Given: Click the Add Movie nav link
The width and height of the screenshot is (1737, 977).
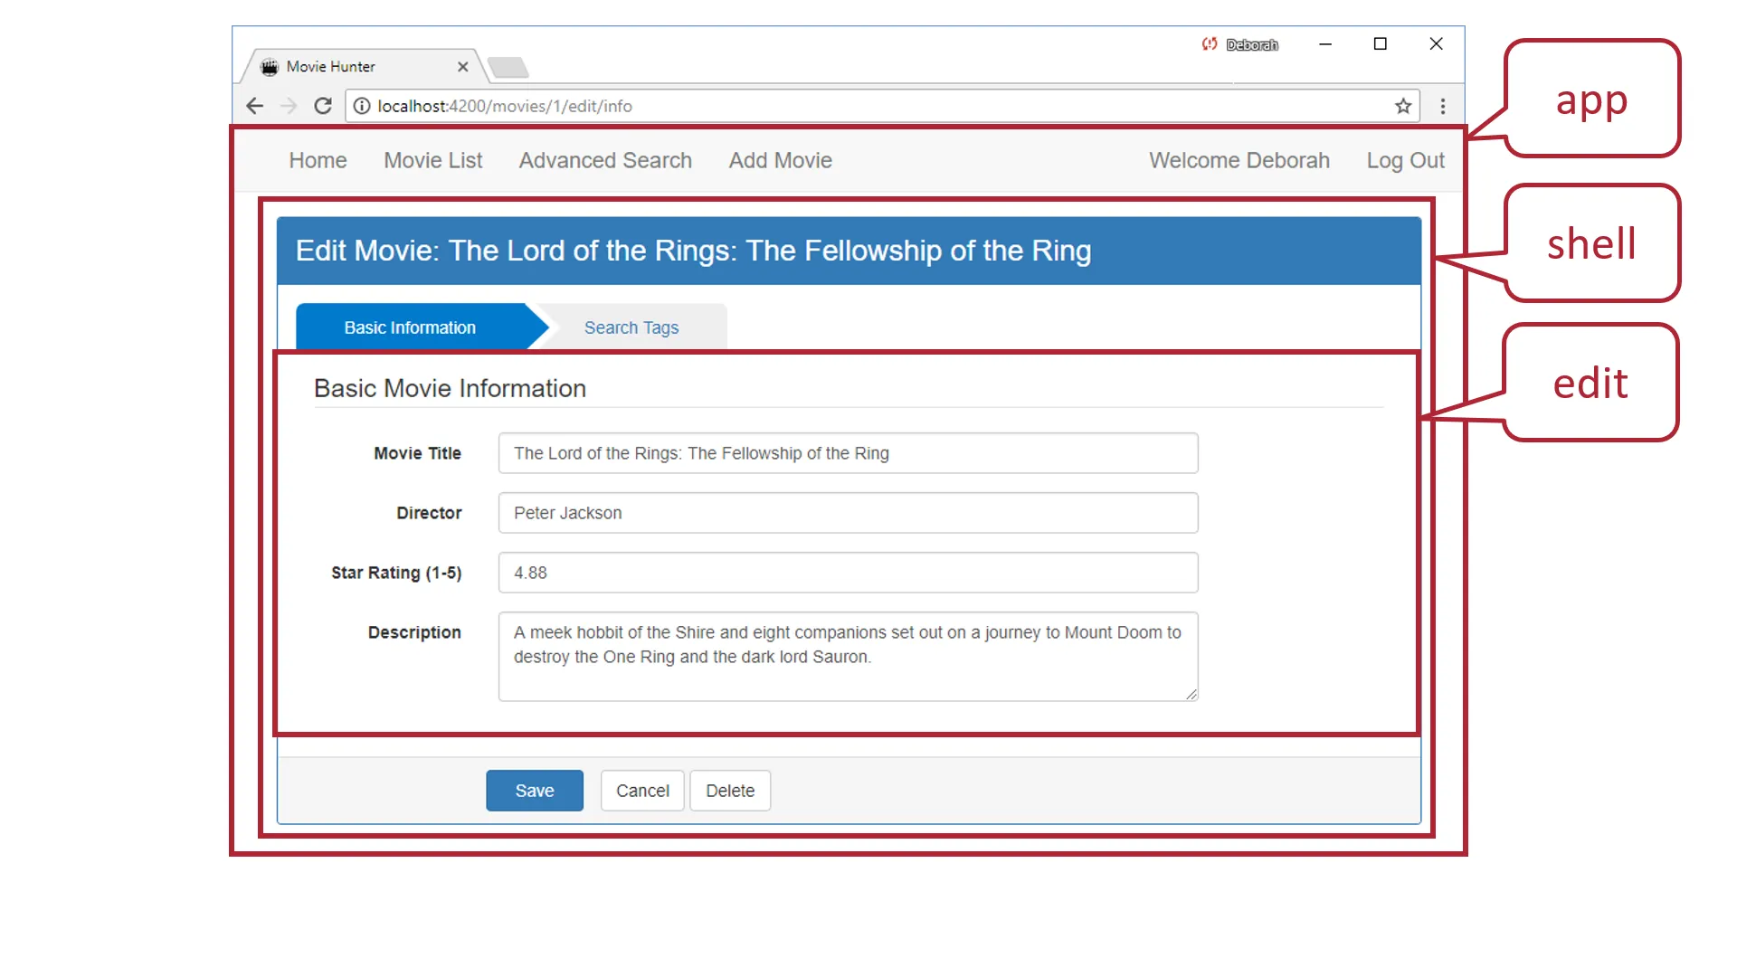Looking at the screenshot, I should point(780,160).
